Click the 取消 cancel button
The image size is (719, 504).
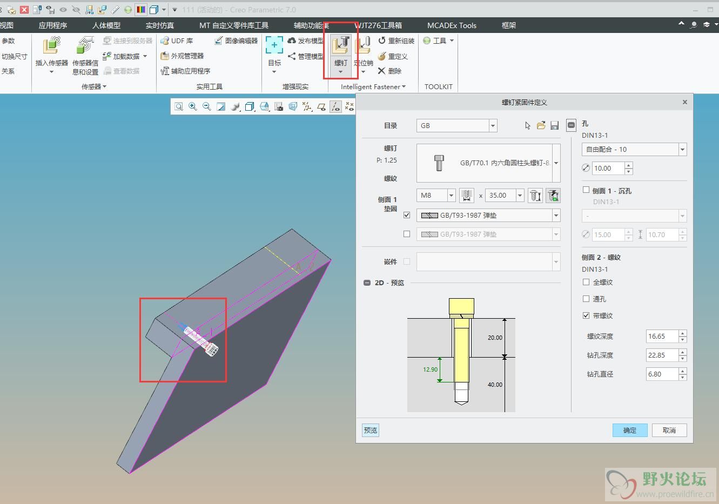point(669,430)
